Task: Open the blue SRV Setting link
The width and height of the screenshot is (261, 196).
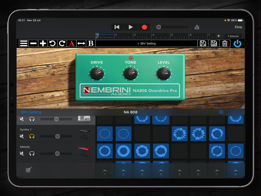Action: point(31,112)
